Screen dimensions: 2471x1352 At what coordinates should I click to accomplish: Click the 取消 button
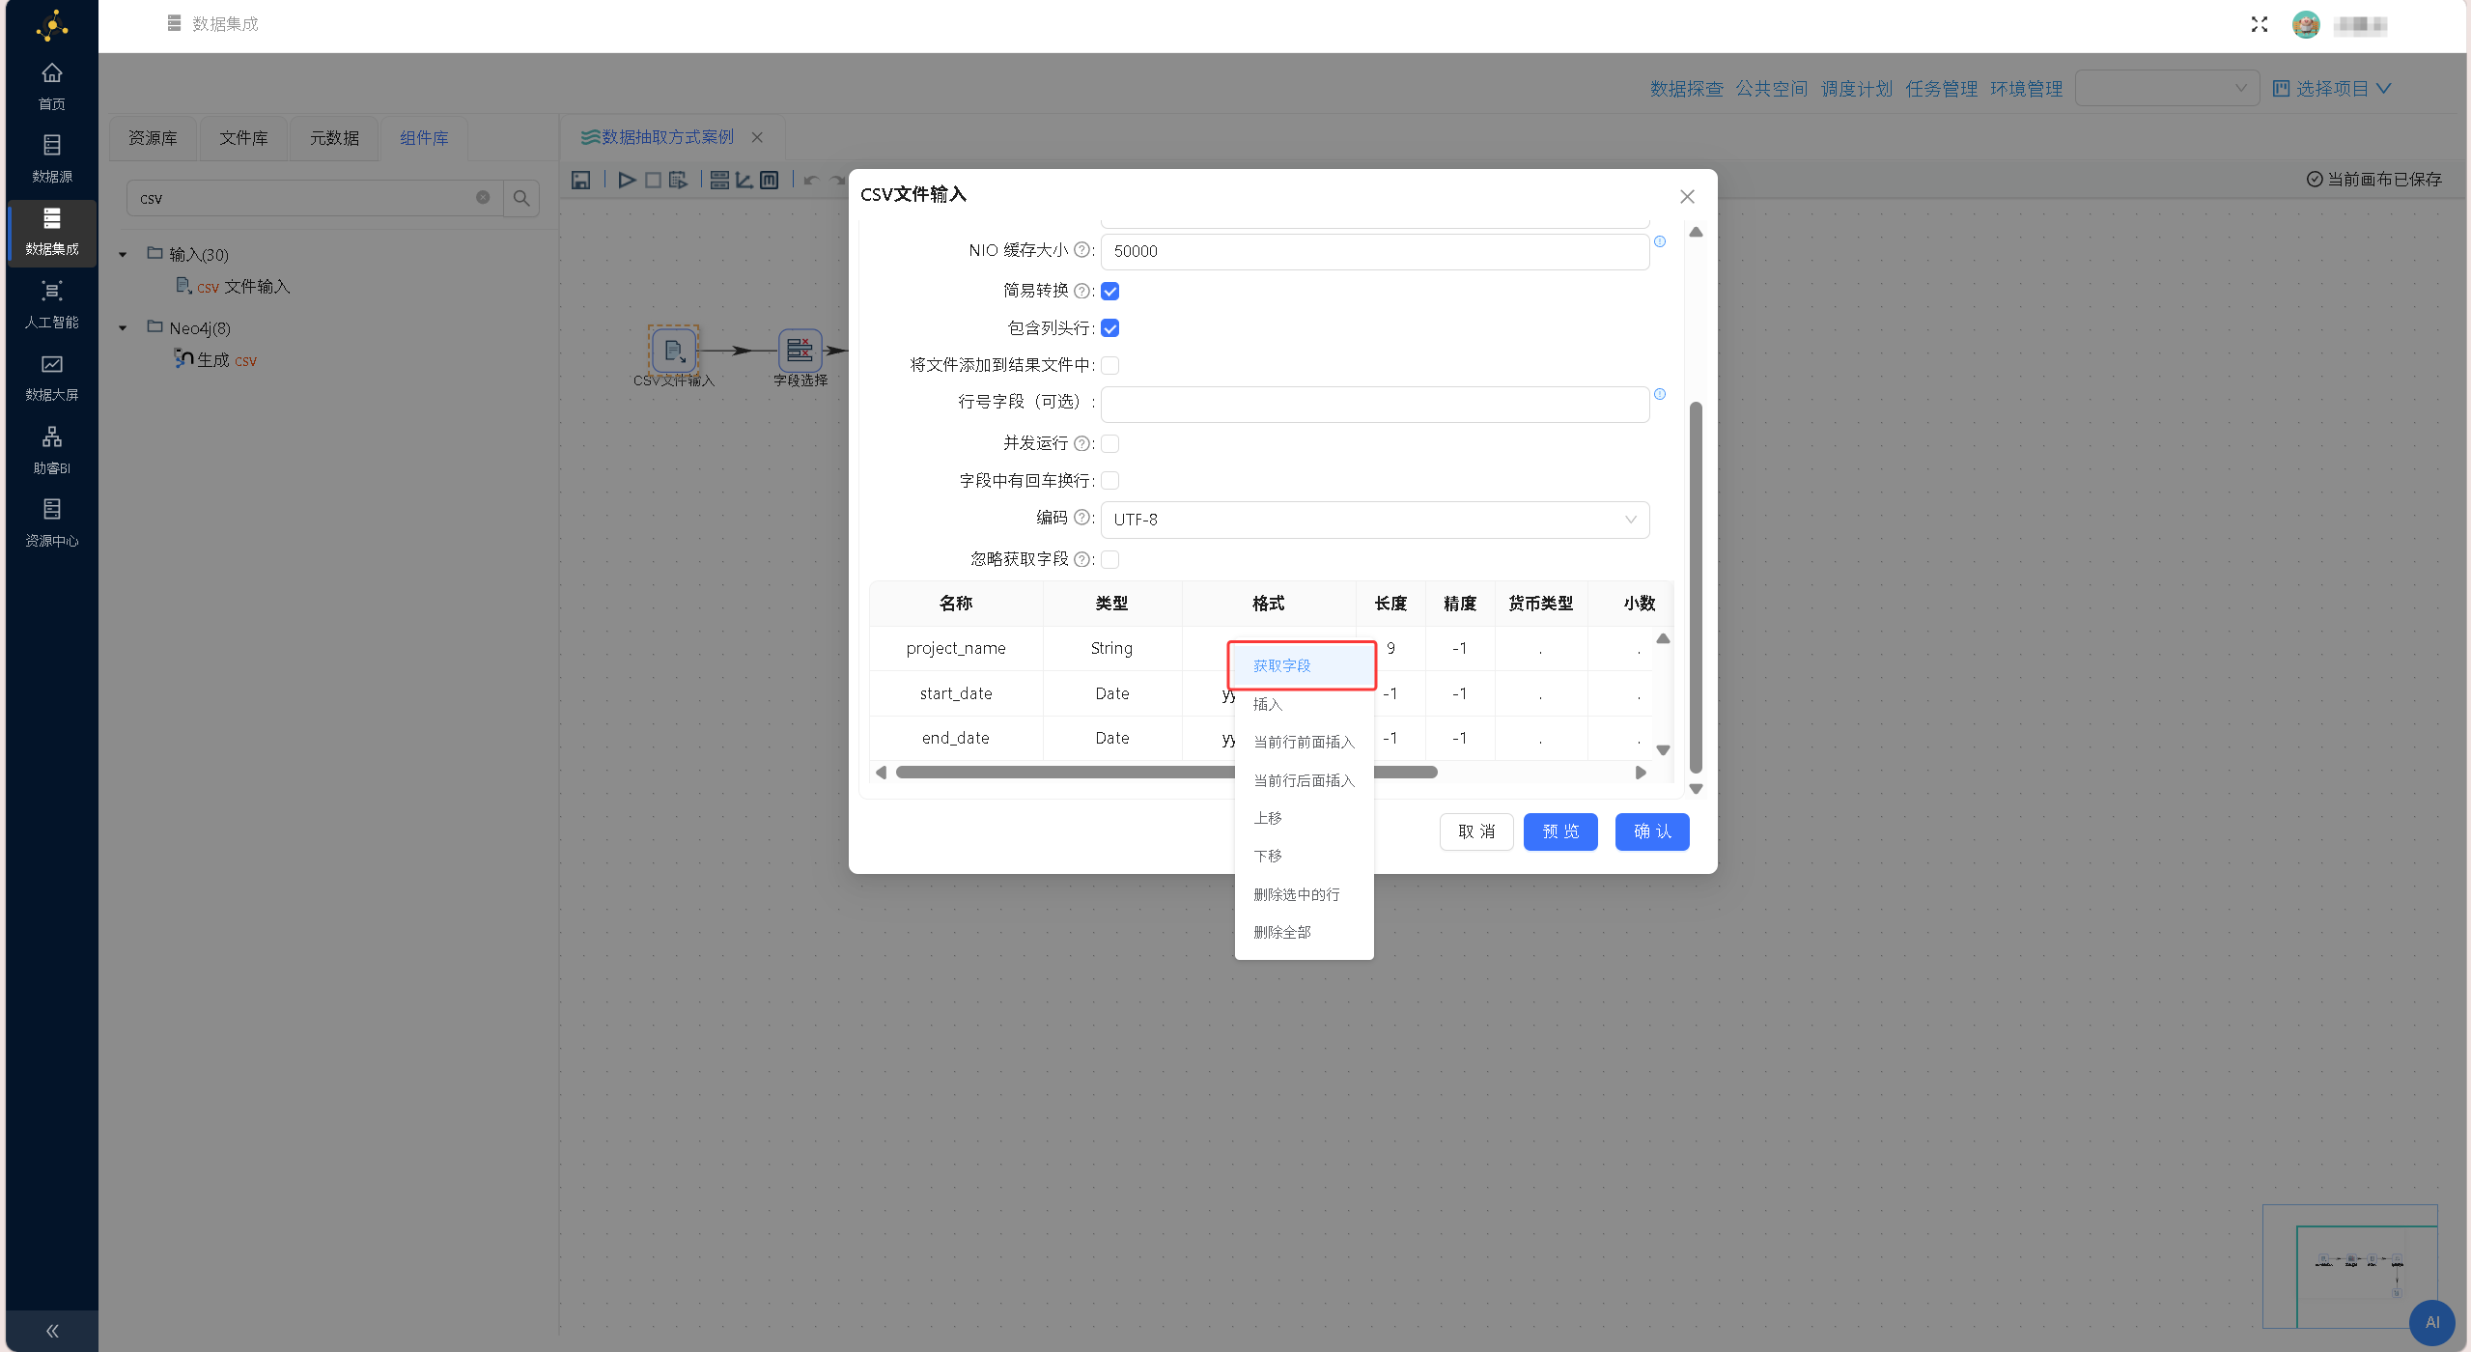[1476, 831]
